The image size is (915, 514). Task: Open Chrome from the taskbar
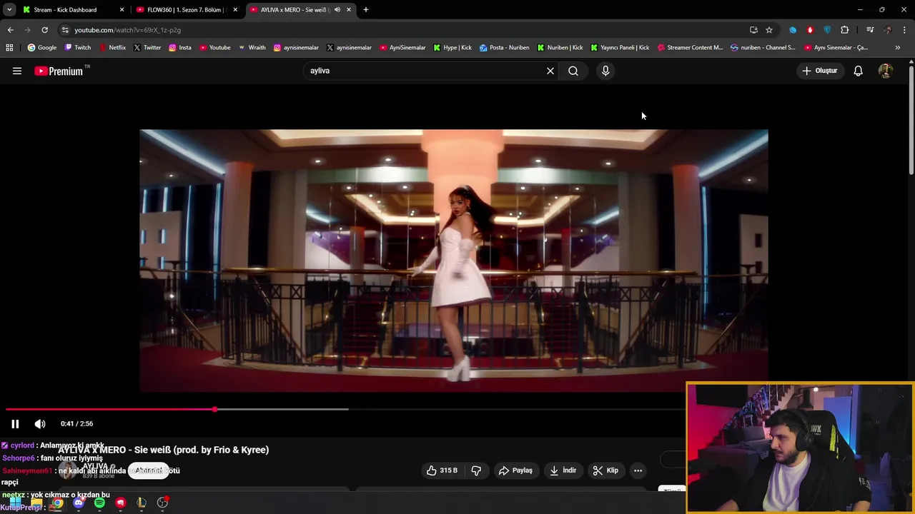pos(57,503)
